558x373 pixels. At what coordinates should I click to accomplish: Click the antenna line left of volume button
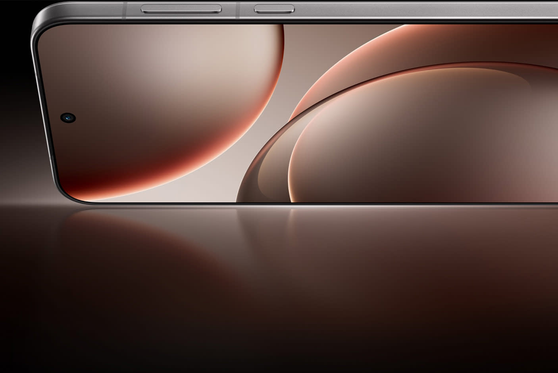click(x=124, y=10)
